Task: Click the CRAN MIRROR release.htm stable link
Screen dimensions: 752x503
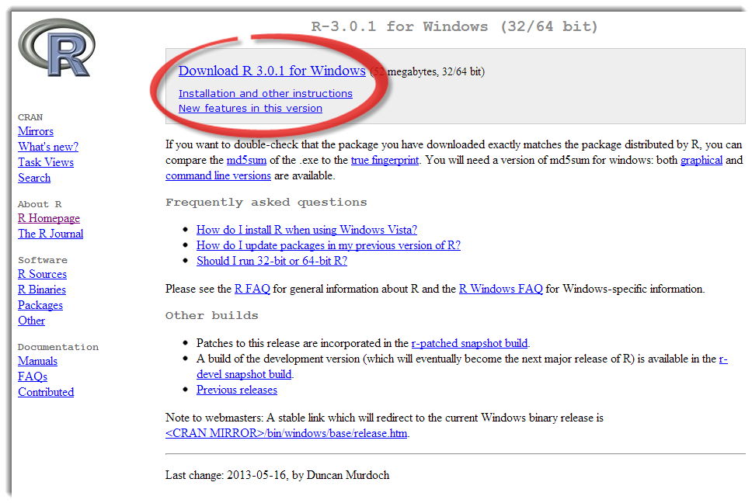Action: coord(287,433)
